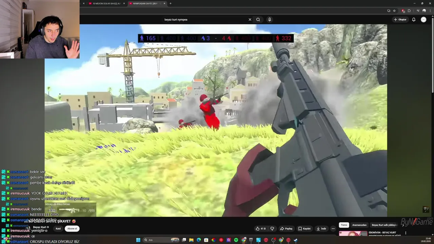This screenshot has width=434, height=244.
Task: Open File Explorer from the taskbar
Action: pos(191,240)
